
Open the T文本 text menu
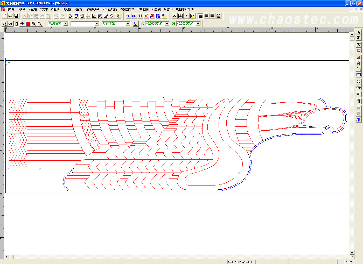click(44, 9)
